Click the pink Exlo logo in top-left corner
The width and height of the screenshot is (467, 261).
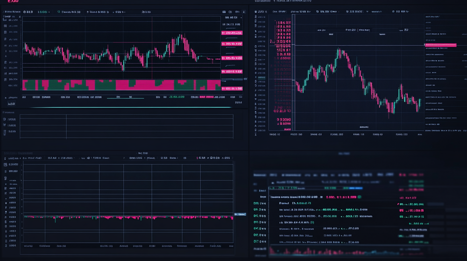[x=10, y=2]
